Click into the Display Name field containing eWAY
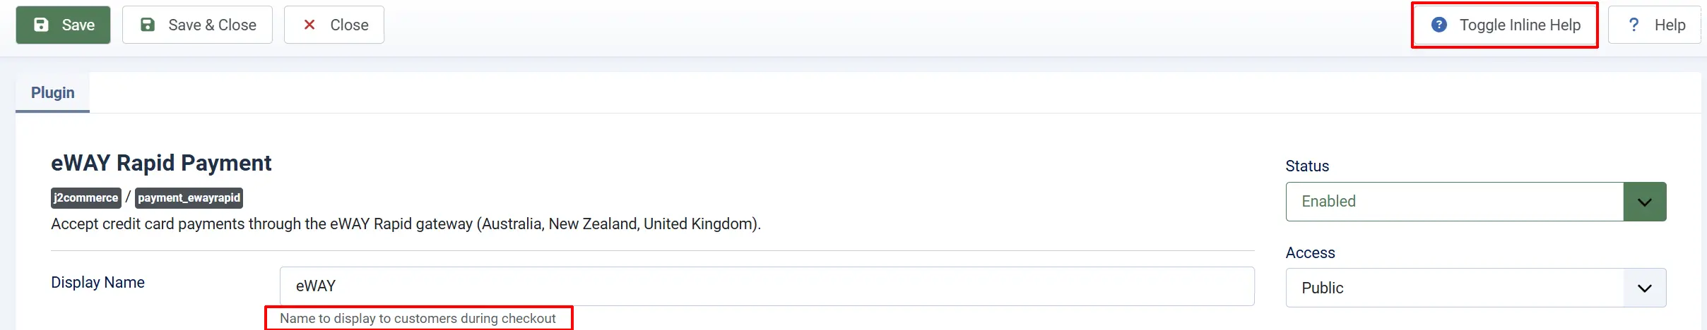The width and height of the screenshot is (1707, 330). tap(767, 286)
